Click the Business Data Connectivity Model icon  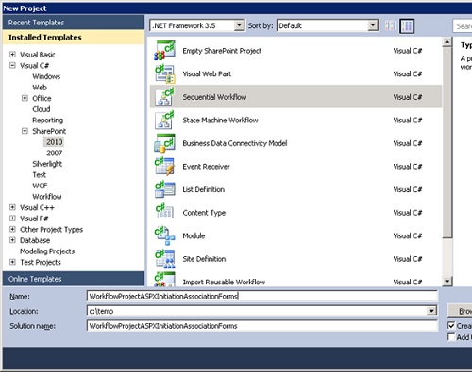pyautogui.click(x=164, y=143)
